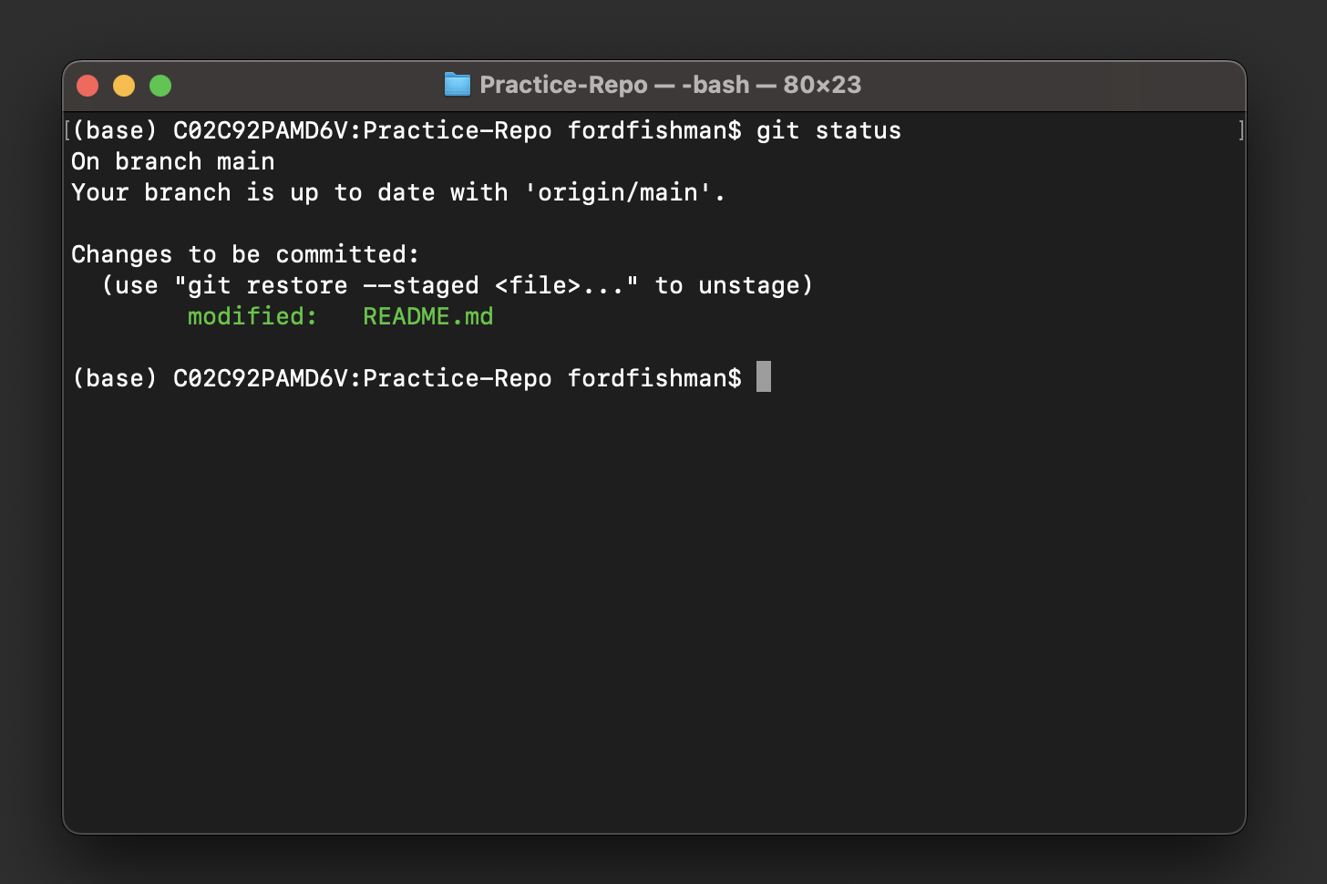Click the blue folder icon in title bar

tap(458, 85)
